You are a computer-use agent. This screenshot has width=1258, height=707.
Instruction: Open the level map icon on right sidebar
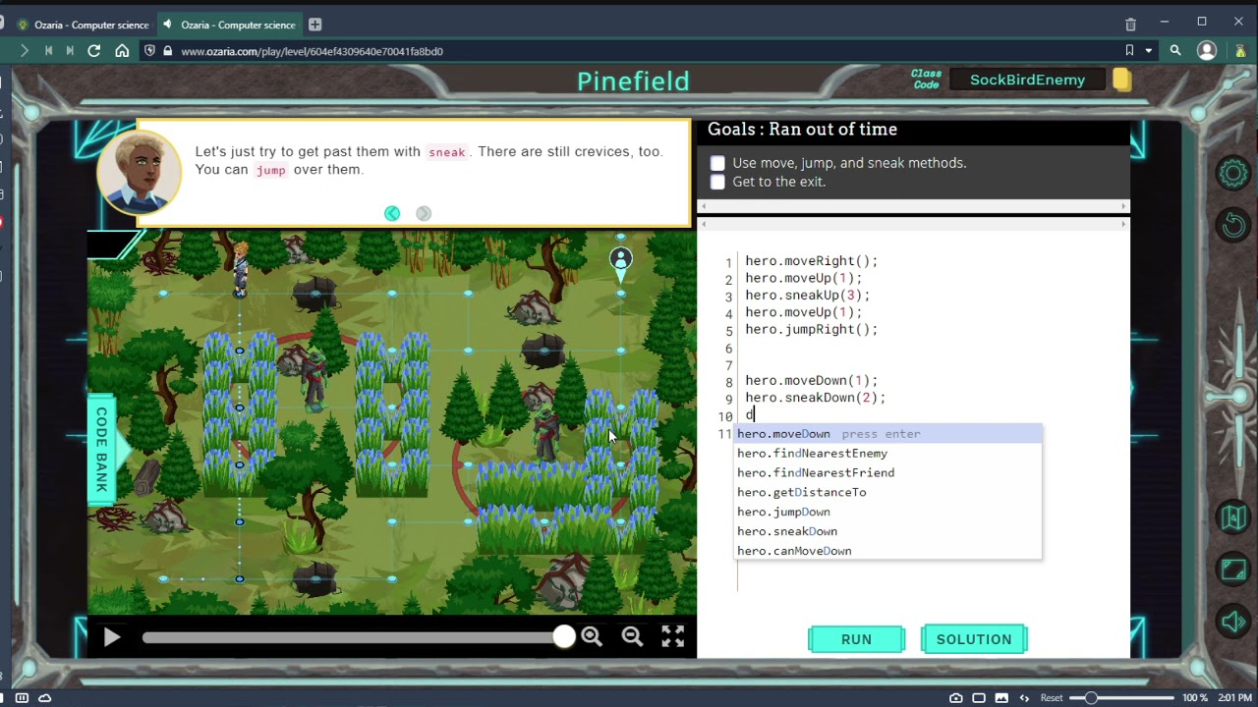point(1233,517)
